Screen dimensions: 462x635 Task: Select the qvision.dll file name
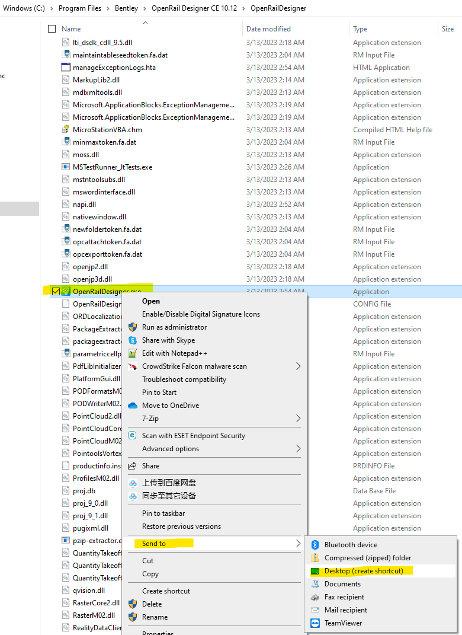click(x=89, y=591)
